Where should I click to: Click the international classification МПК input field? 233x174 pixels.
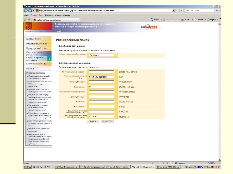click(102, 117)
